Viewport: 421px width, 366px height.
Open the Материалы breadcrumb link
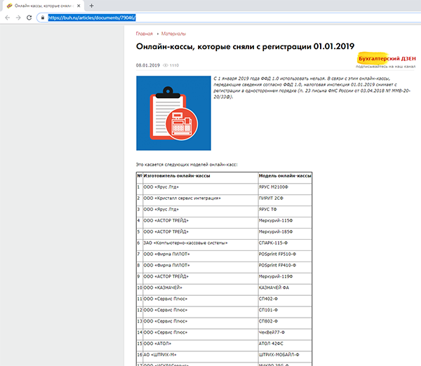coord(173,34)
